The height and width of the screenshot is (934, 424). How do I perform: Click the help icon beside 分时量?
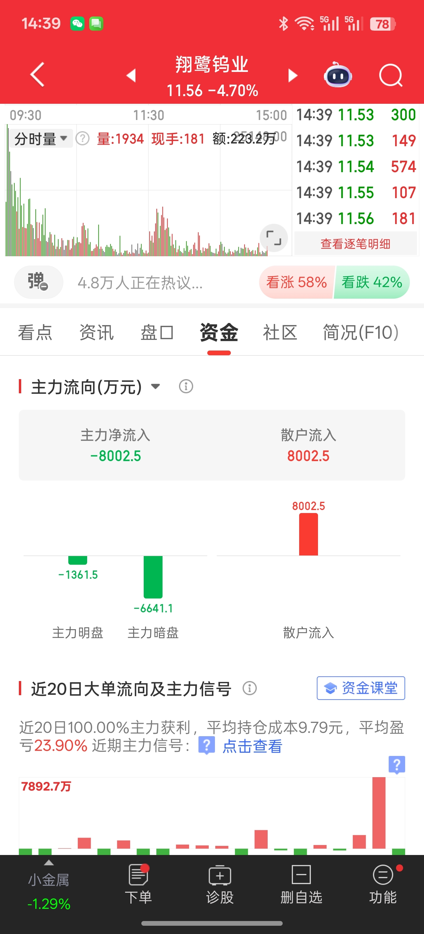click(x=82, y=139)
